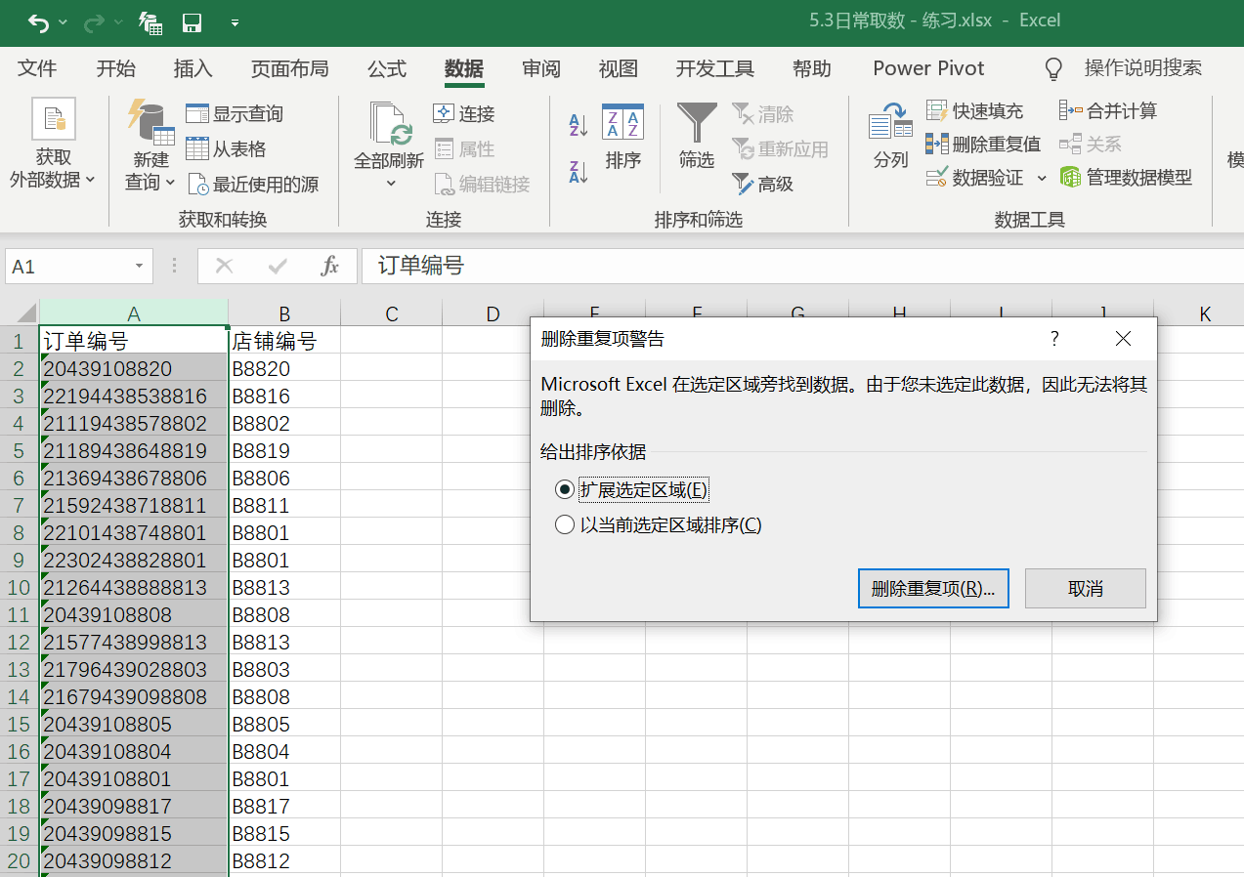Click the Undo arrow in quick access toolbar

(x=38, y=21)
